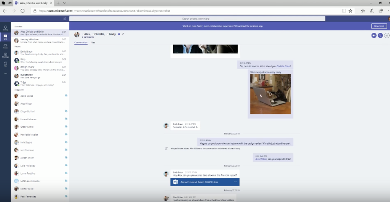Open the browser tab list dropdown

64,3
